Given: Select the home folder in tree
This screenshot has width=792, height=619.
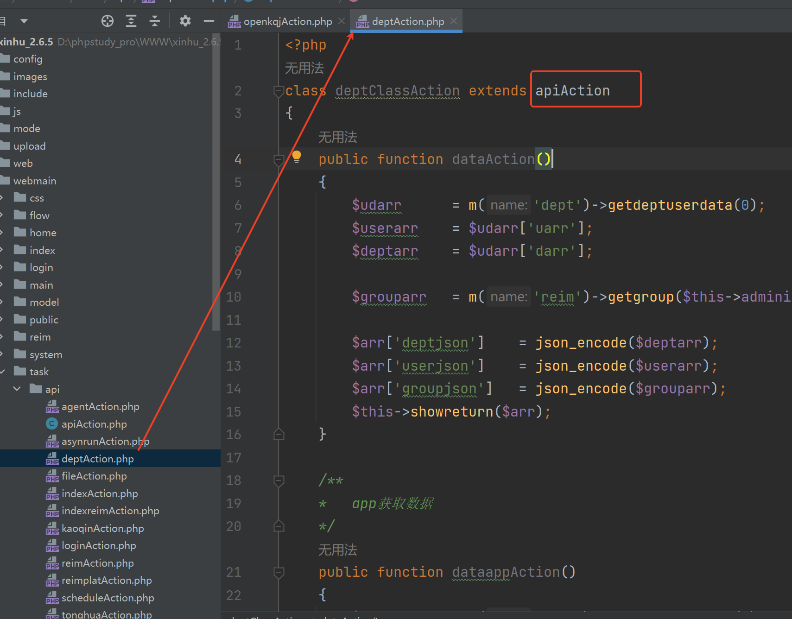Looking at the screenshot, I should tap(43, 233).
